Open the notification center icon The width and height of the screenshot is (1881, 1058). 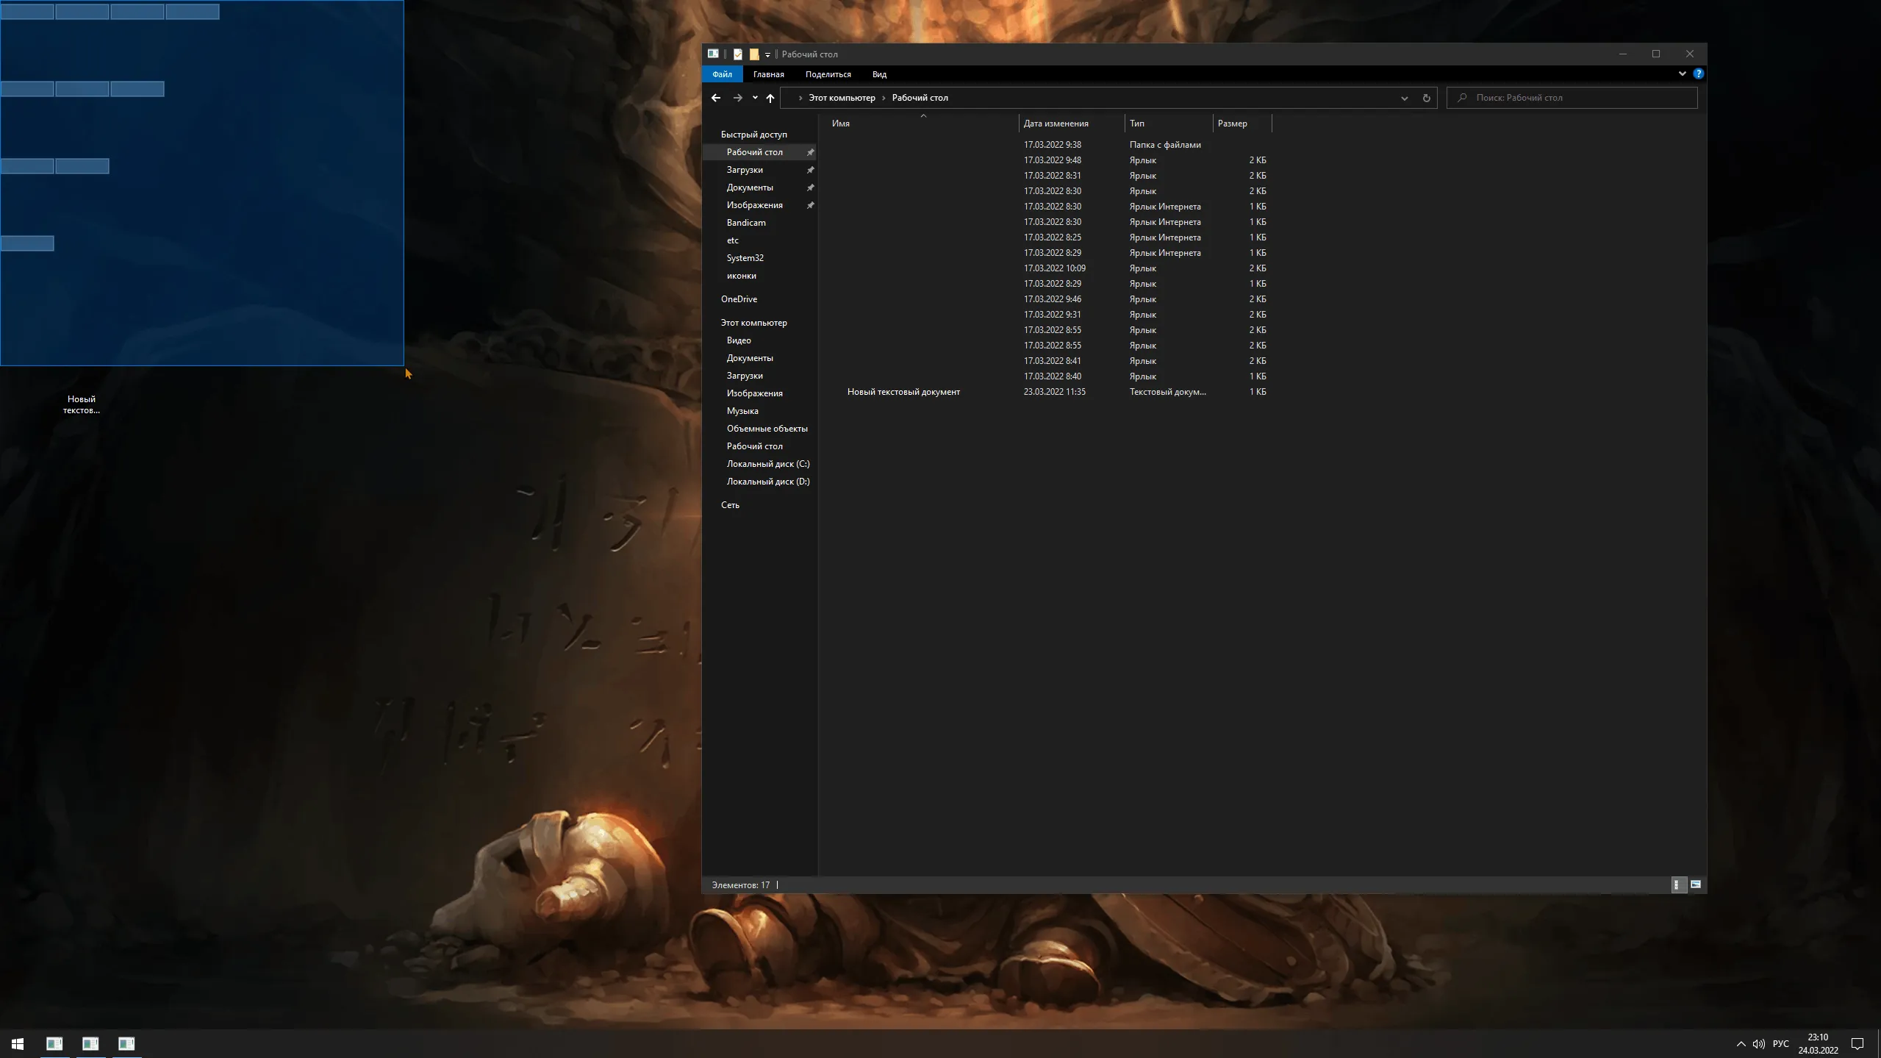1857,1044
